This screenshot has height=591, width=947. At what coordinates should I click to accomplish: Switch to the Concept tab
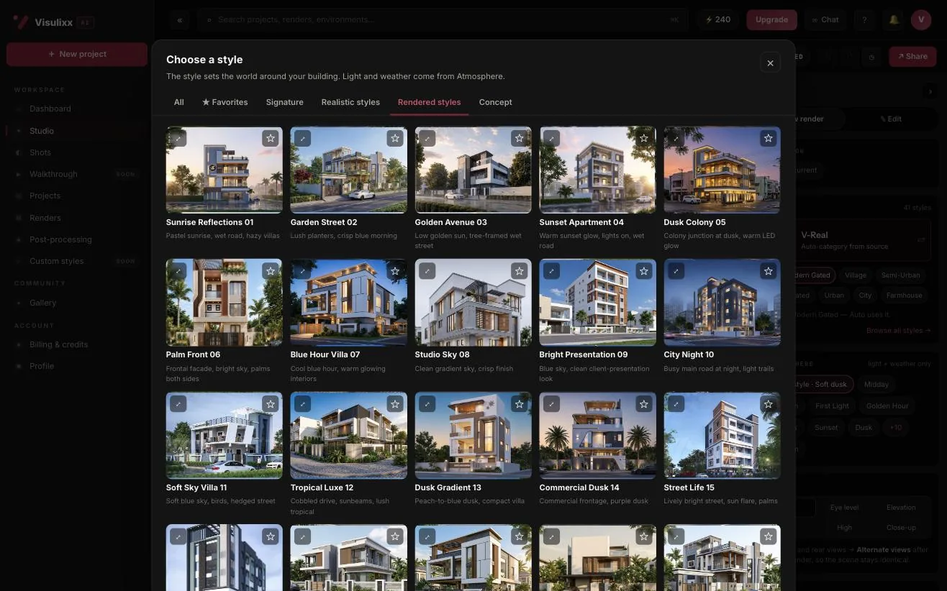point(496,102)
